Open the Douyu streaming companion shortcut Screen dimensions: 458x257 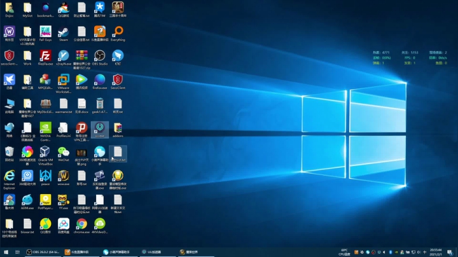click(x=100, y=34)
